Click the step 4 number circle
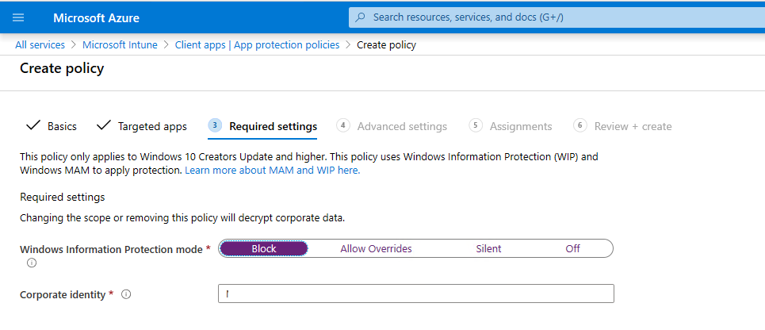The image size is (765, 330). pyautogui.click(x=343, y=125)
